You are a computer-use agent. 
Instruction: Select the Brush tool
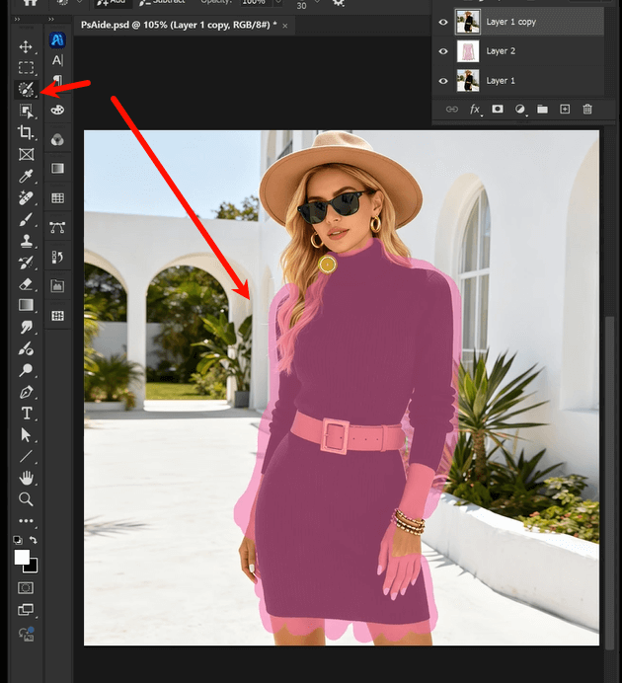click(27, 219)
